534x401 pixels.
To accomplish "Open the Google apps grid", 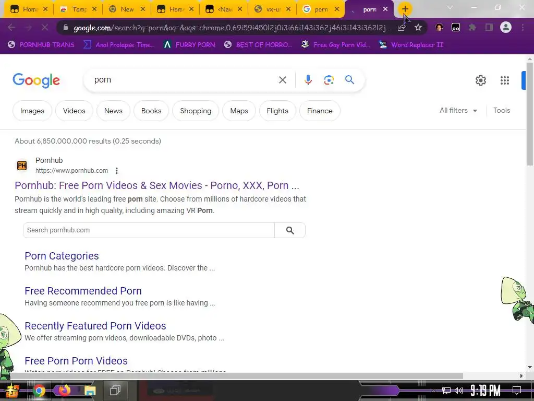I will coord(505,80).
